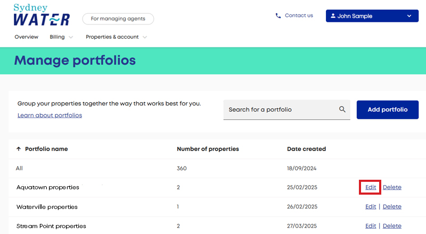Click the date 27/03/2025
The image size is (426, 234).
(302, 226)
